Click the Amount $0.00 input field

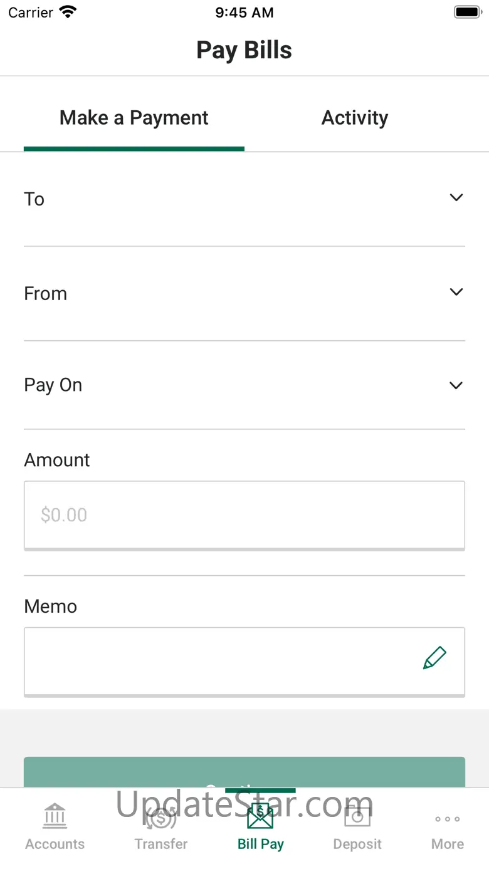click(244, 515)
